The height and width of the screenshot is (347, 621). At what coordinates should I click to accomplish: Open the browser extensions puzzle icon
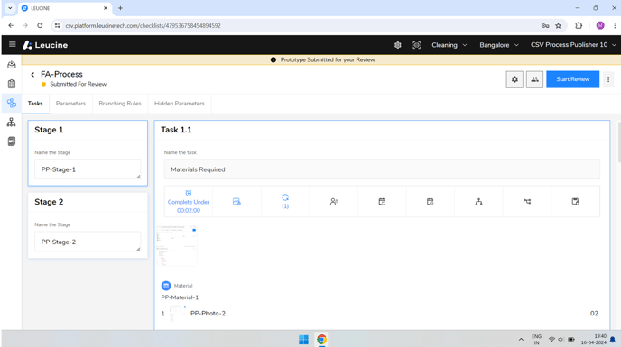pos(579,26)
